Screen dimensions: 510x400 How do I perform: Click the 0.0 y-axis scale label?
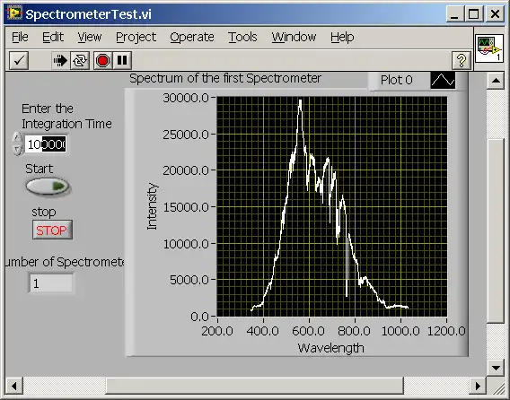pos(199,317)
